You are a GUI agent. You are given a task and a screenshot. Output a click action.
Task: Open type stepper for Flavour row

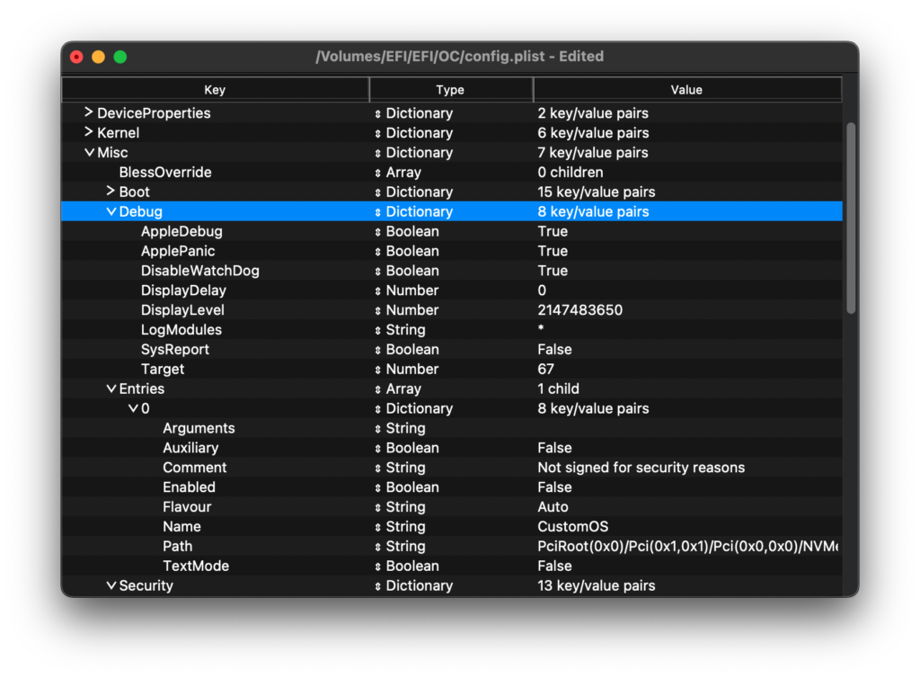point(378,507)
